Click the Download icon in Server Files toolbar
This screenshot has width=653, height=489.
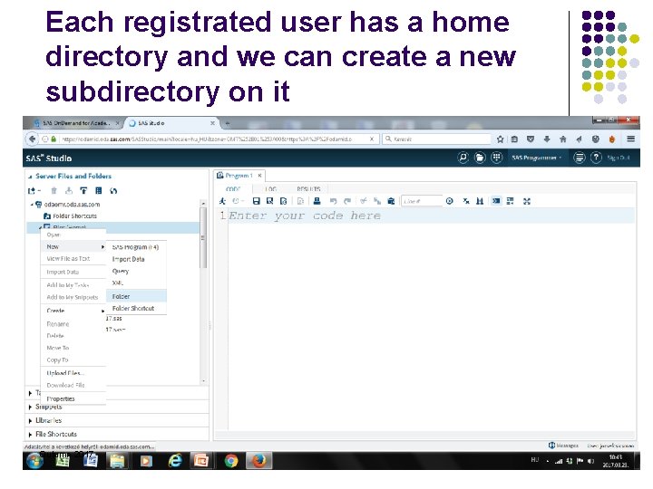tap(69, 191)
